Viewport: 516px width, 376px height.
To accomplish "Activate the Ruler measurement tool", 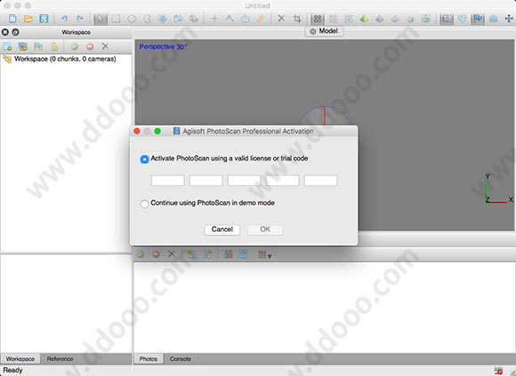I will click(x=261, y=19).
